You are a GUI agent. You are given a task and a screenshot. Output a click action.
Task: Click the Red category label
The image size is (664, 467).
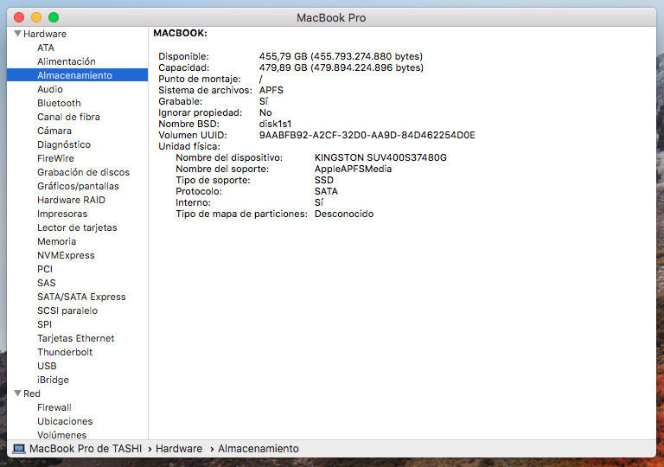[32, 393]
